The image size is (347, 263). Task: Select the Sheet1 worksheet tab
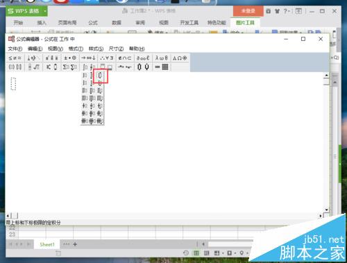[47, 244]
